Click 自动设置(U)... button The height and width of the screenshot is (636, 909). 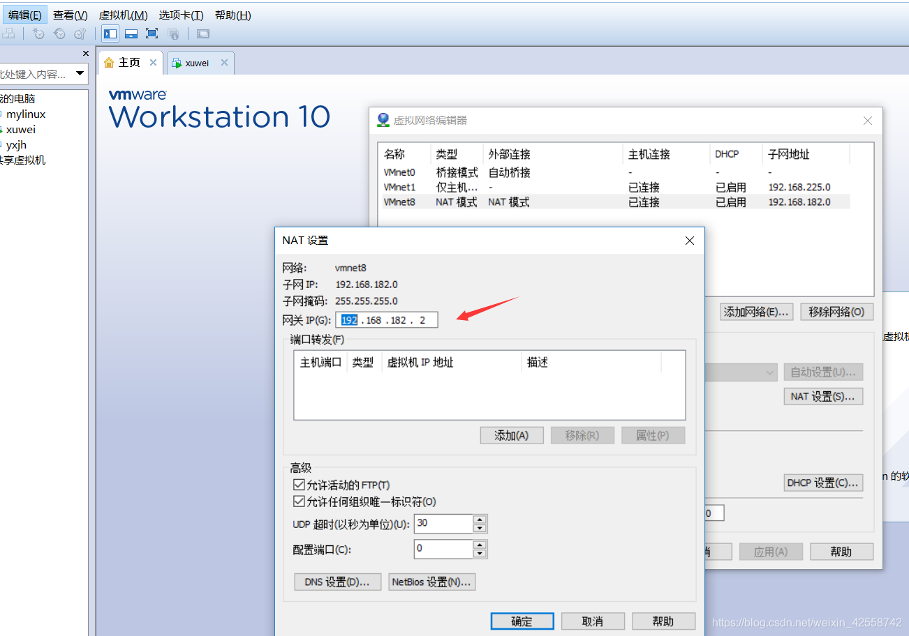824,372
